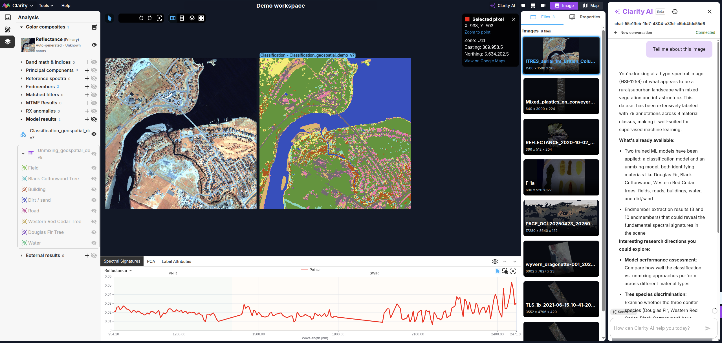Viewport: 722px width, 343px height.
Task: Open spectral plot settings gear
Action: 495,261
